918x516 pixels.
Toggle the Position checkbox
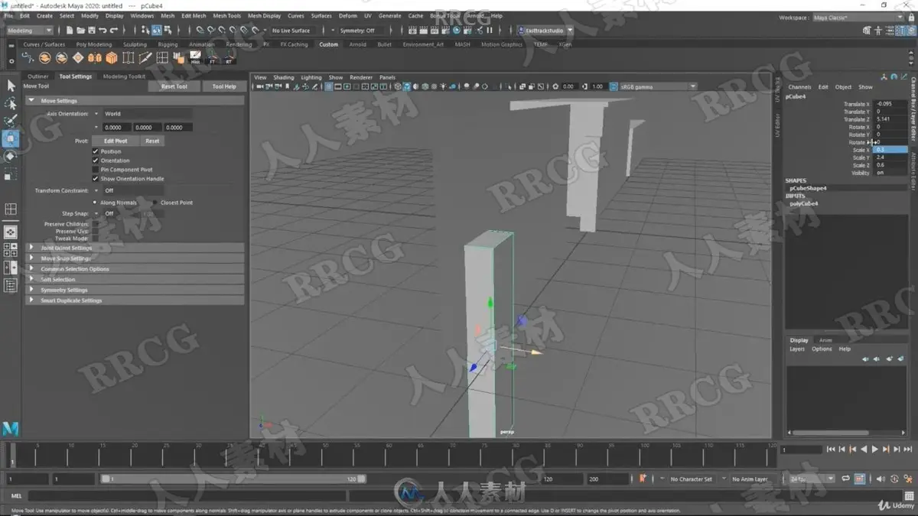pyautogui.click(x=96, y=151)
